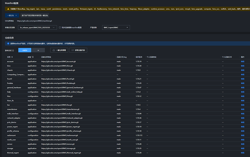Click 编辑 link for the thermal_mgmt row

click(x=243, y=153)
